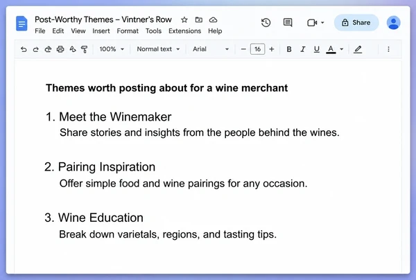Click the bold heading about wine merchant themes
Image resolution: width=416 pixels, height=280 pixels.
click(x=166, y=88)
